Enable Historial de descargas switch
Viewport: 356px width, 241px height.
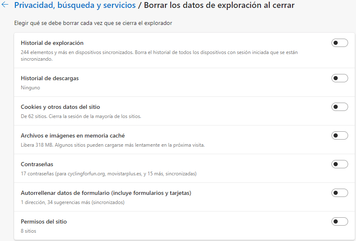pyautogui.click(x=339, y=78)
